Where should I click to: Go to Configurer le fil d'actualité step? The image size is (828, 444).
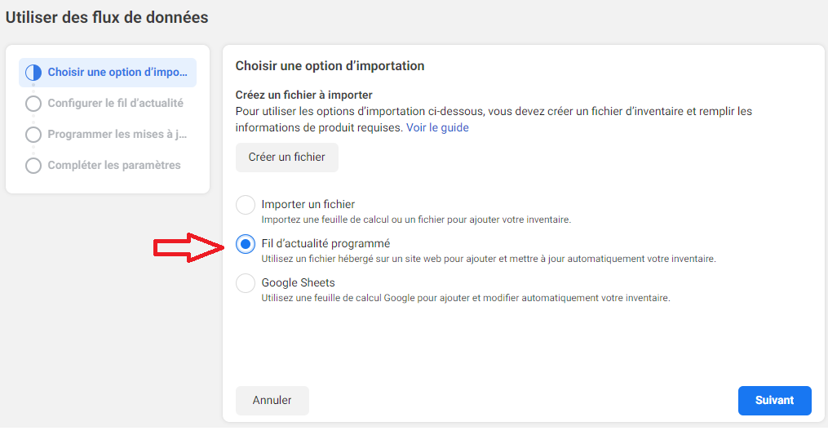(x=104, y=103)
